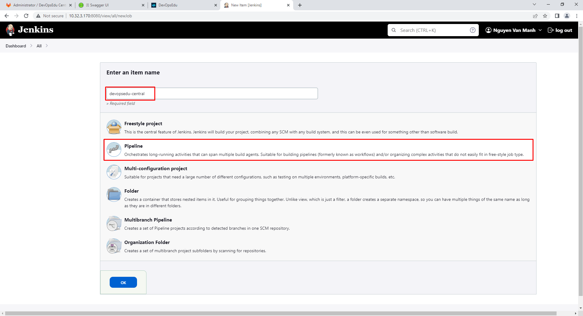This screenshot has width=583, height=316.
Task: Click the horizontal scrollbar at page bottom
Action: coord(281,313)
